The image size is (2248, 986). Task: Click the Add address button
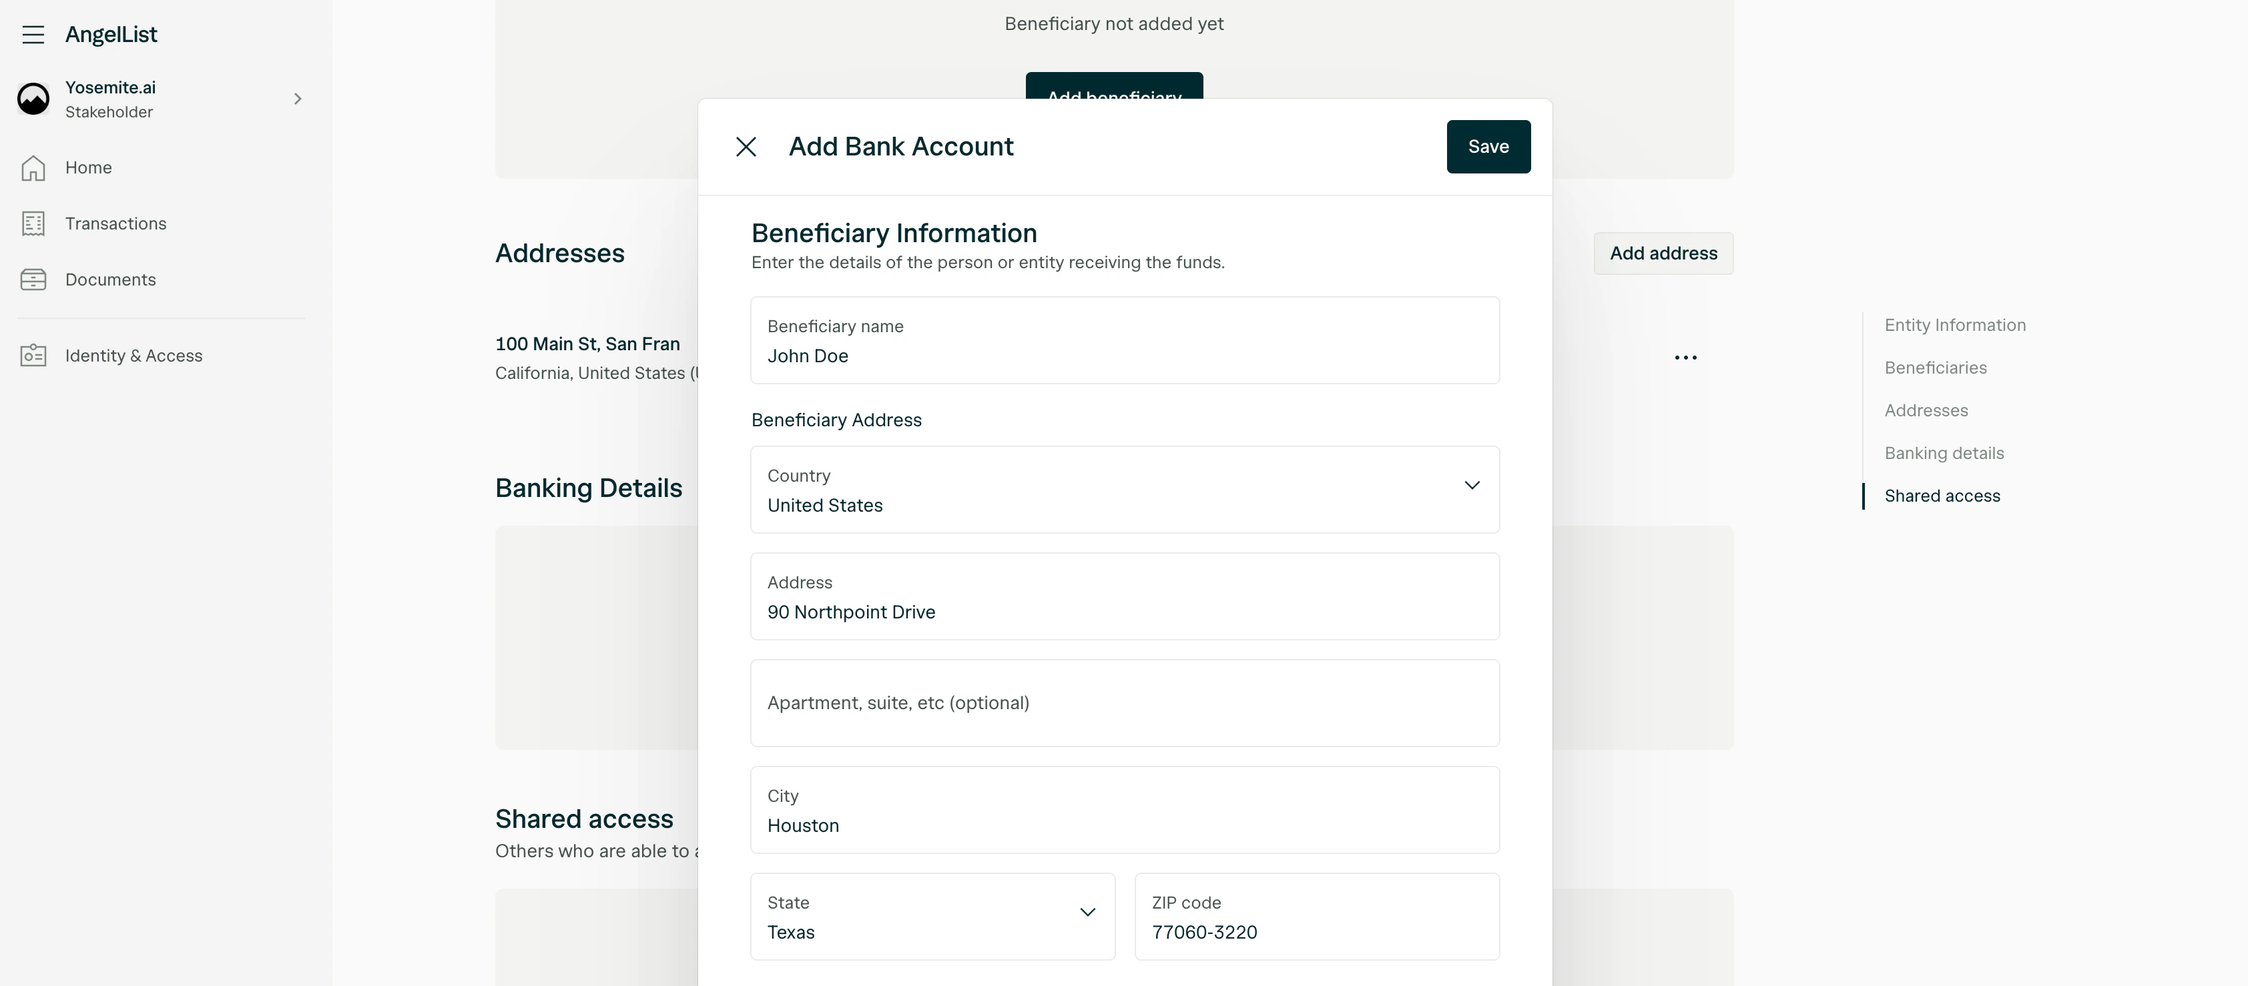tap(1663, 253)
